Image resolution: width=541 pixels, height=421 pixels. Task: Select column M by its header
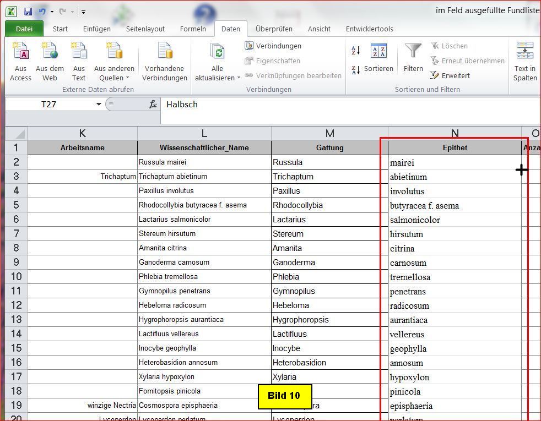coord(329,133)
